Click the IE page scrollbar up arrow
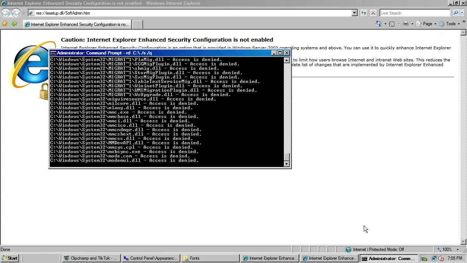Image resolution: width=467 pixels, height=263 pixels. coord(464,33)
